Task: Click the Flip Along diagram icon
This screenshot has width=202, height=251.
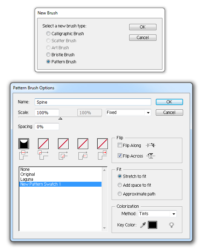Action: tap(151, 145)
